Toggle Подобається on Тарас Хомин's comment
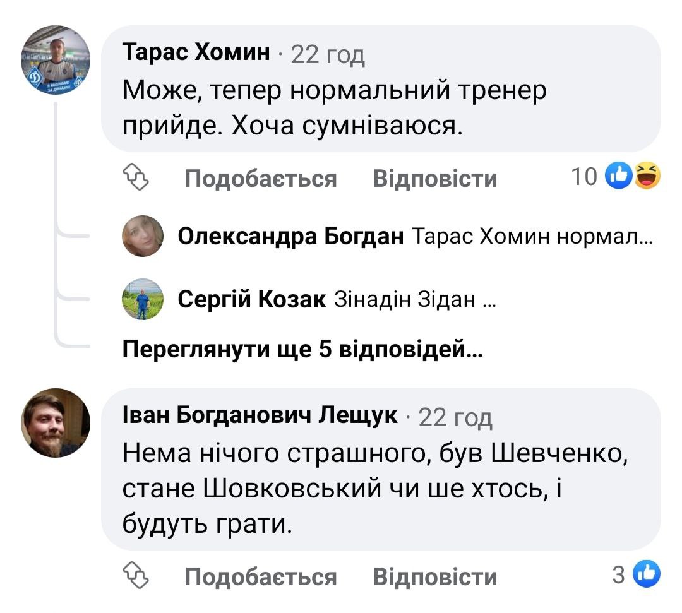 [x=261, y=179]
